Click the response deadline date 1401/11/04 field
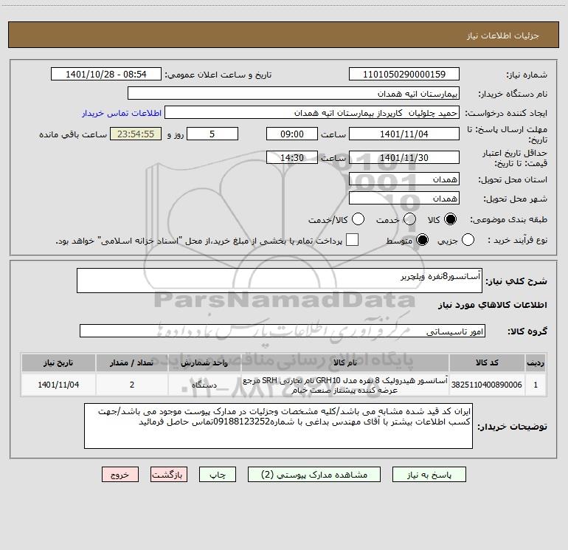 (x=404, y=134)
